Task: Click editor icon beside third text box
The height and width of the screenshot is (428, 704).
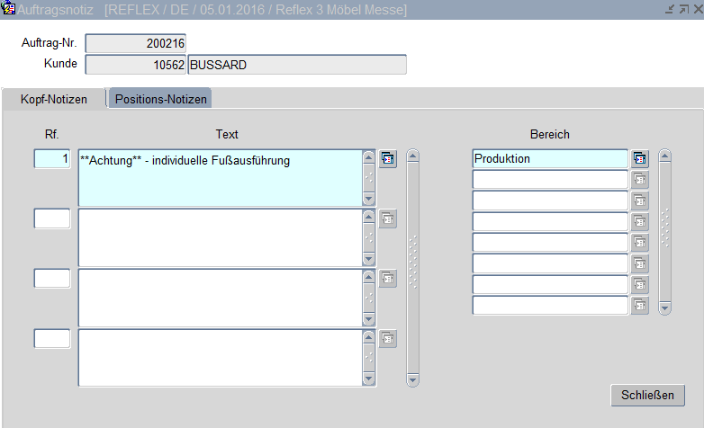Action: [x=388, y=279]
